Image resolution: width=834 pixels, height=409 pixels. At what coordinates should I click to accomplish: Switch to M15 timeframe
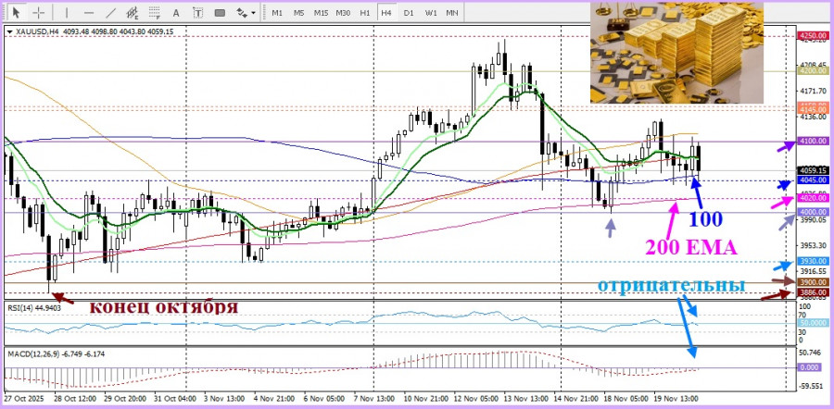321,12
